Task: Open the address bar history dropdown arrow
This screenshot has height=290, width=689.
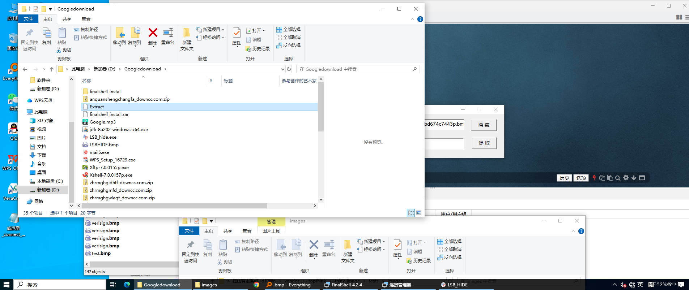Action: click(x=282, y=69)
